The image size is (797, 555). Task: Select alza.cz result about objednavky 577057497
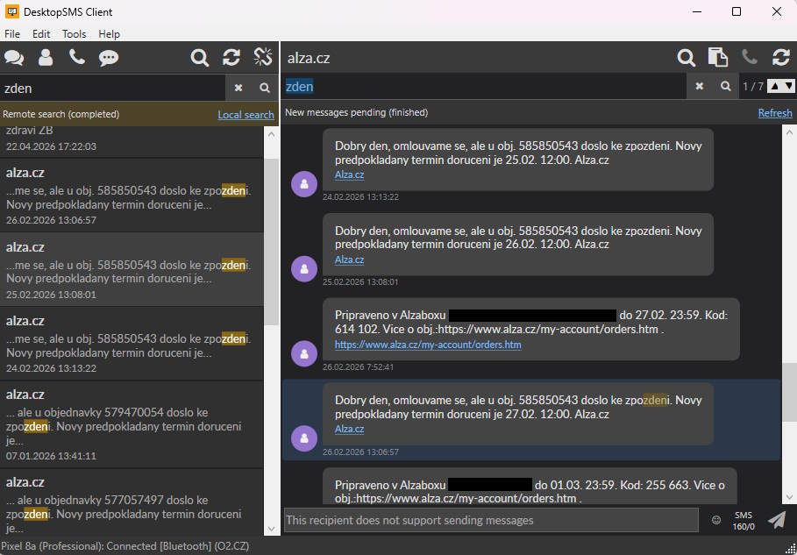tap(132, 502)
